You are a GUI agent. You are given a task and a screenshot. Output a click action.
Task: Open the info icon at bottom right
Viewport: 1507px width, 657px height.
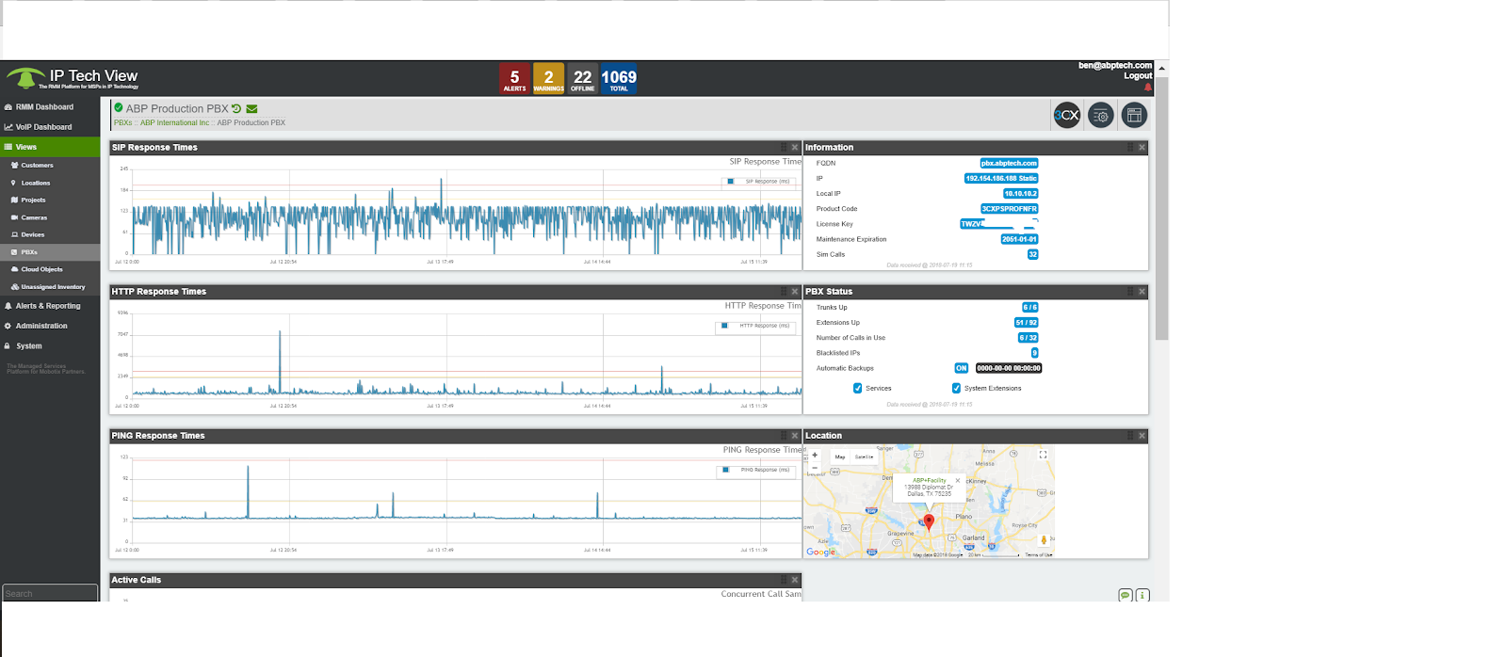(x=1142, y=595)
